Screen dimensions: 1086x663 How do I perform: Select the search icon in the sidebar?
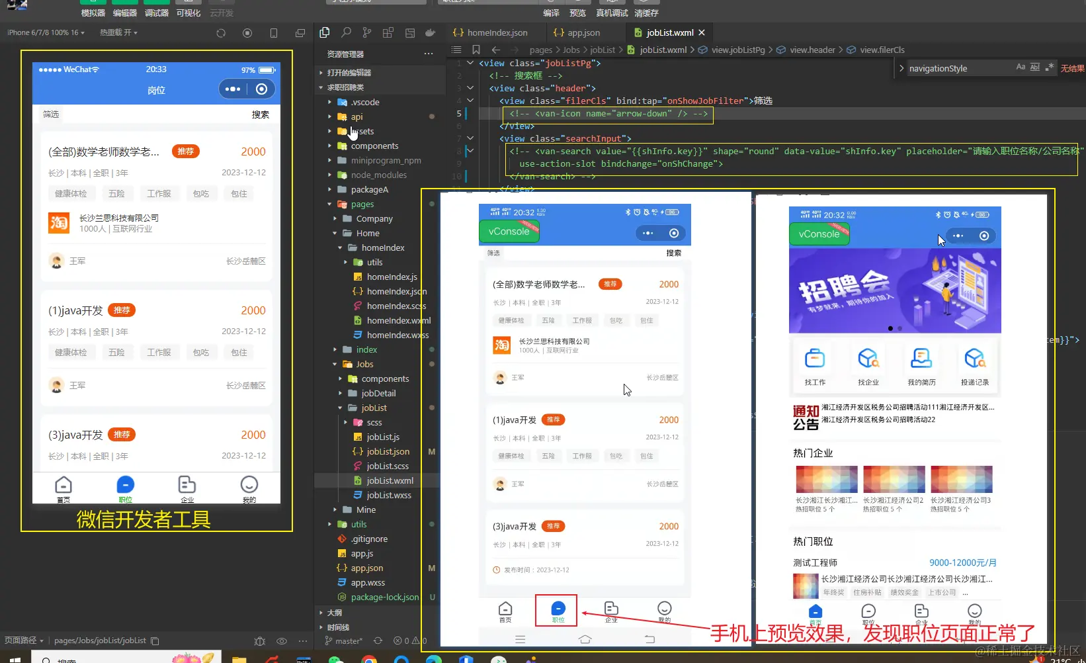347,32
